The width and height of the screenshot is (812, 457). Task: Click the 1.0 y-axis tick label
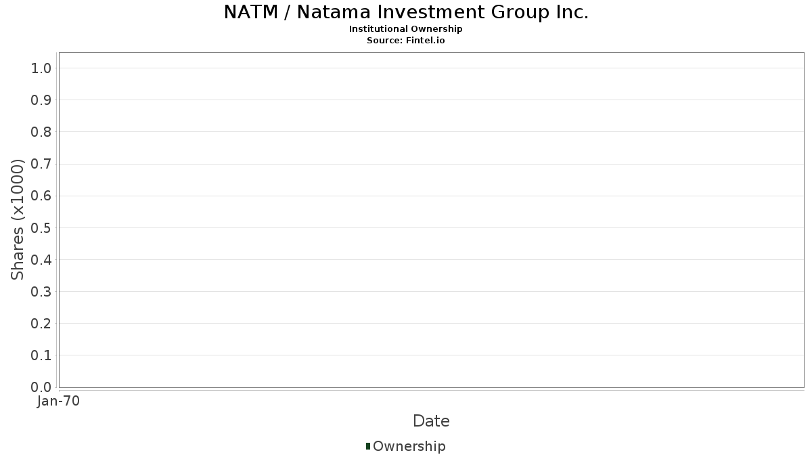(41, 68)
